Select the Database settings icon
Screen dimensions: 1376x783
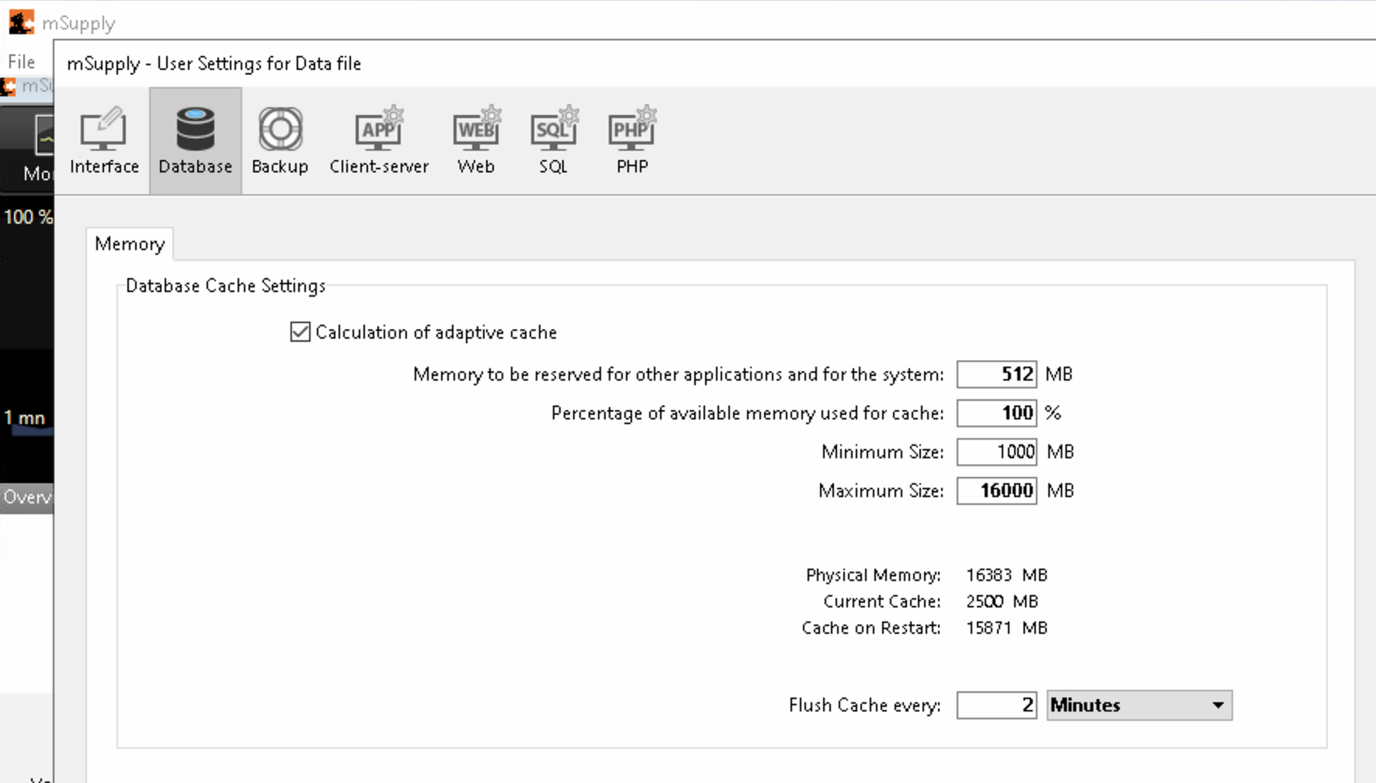(x=195, y=141)
